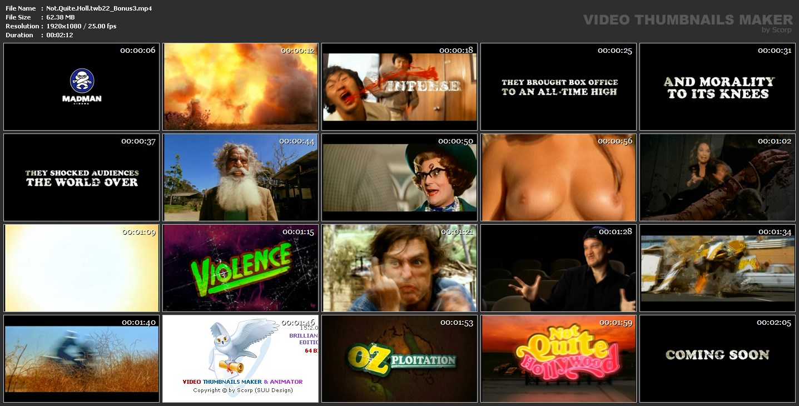Select the OZPLOITATION title thumbnail

(400, 359)
